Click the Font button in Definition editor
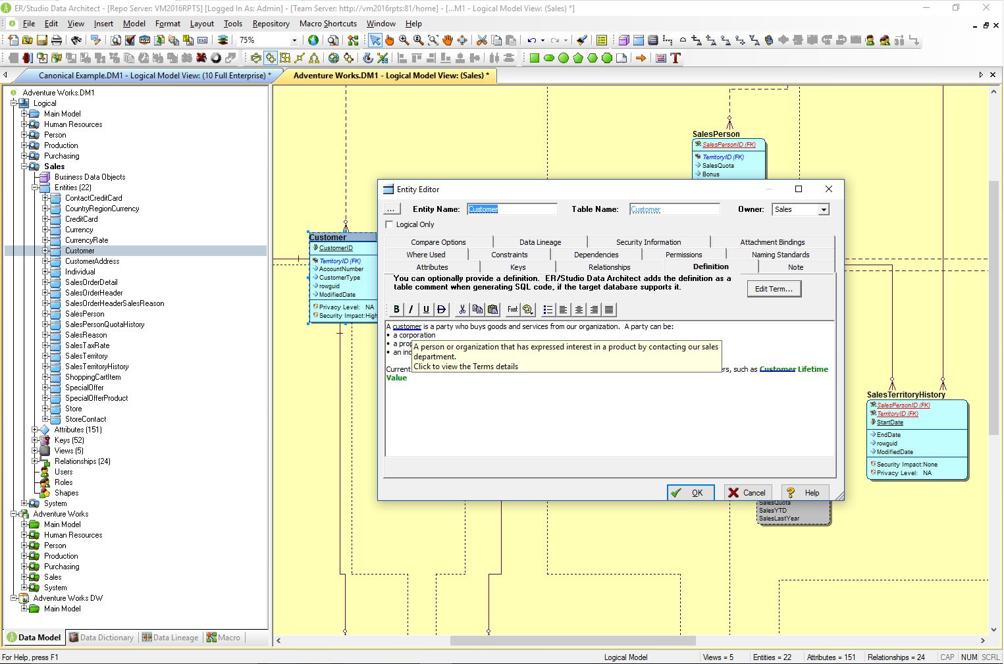1004x664 pixels. pos(512,309)
